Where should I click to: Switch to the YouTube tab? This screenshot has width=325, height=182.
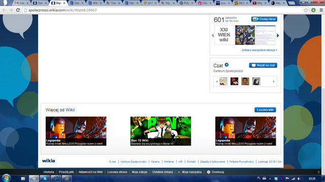click(259, 3)
